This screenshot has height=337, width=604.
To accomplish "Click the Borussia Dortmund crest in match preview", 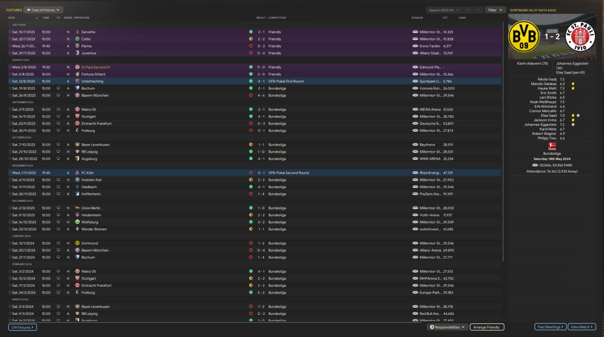I will click(524, 36).
